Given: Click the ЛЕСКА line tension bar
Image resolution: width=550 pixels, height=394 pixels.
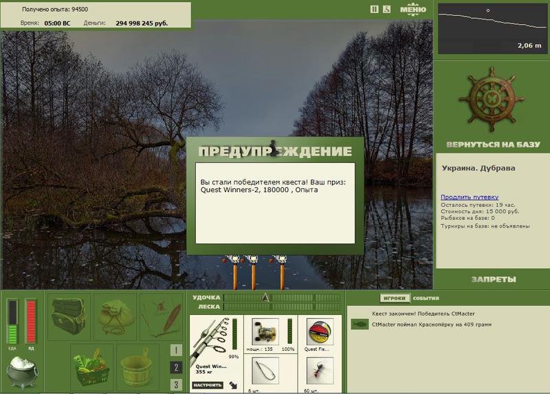Looking at the screenshot, I should pos(282,307).
